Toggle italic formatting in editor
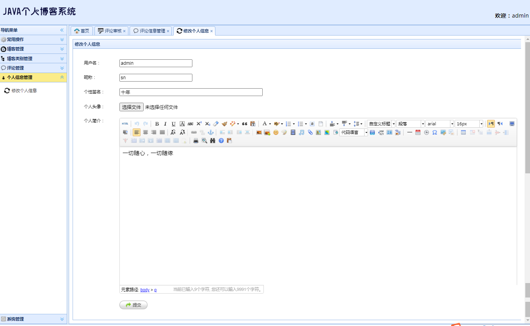The height and width of the screenshot is (326, 530). (165, 124)
